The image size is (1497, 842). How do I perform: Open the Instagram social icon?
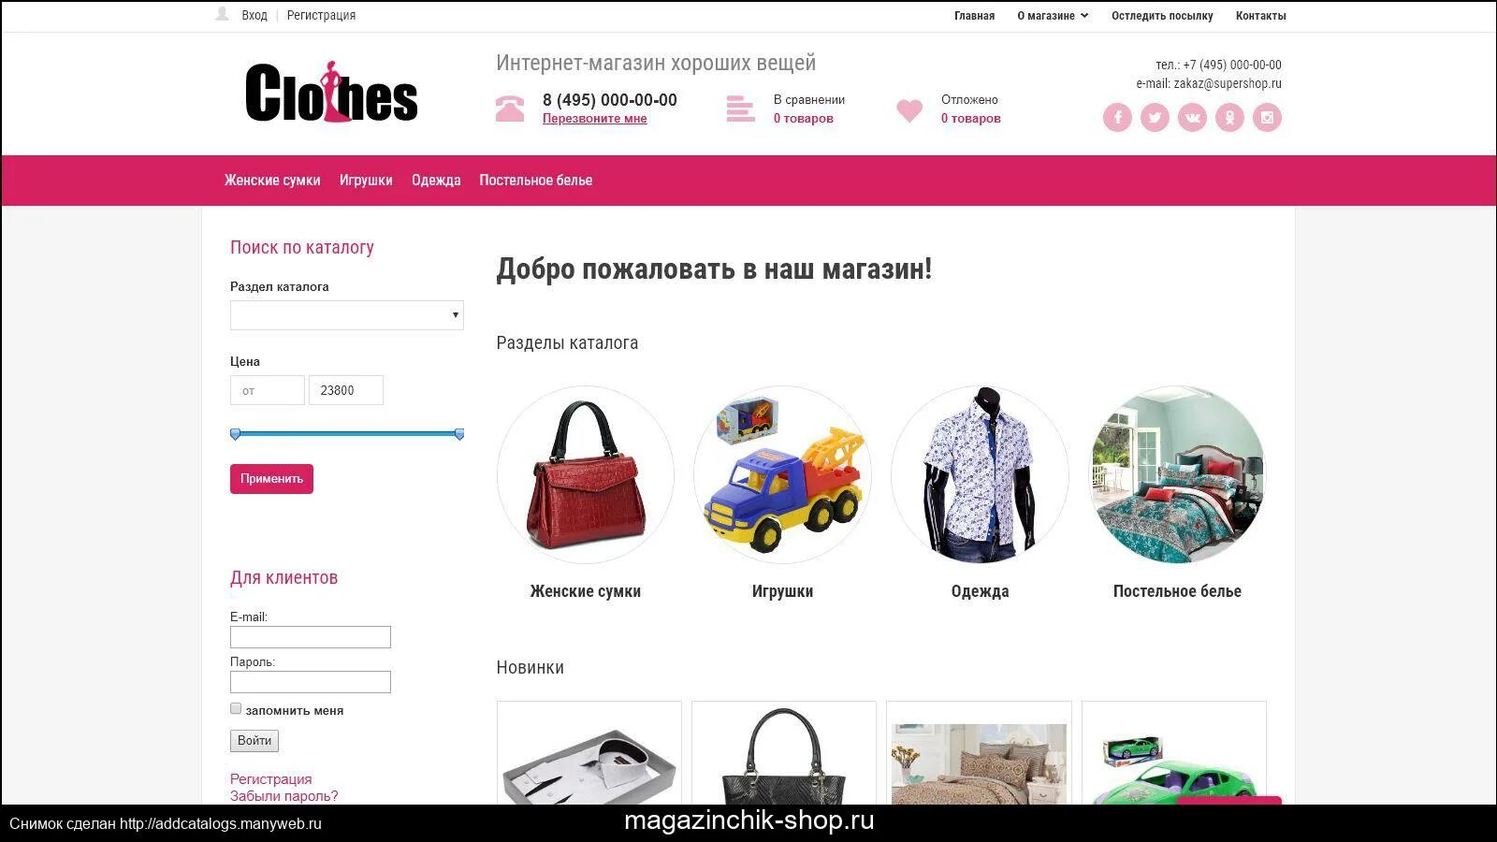click(1267, 117)
